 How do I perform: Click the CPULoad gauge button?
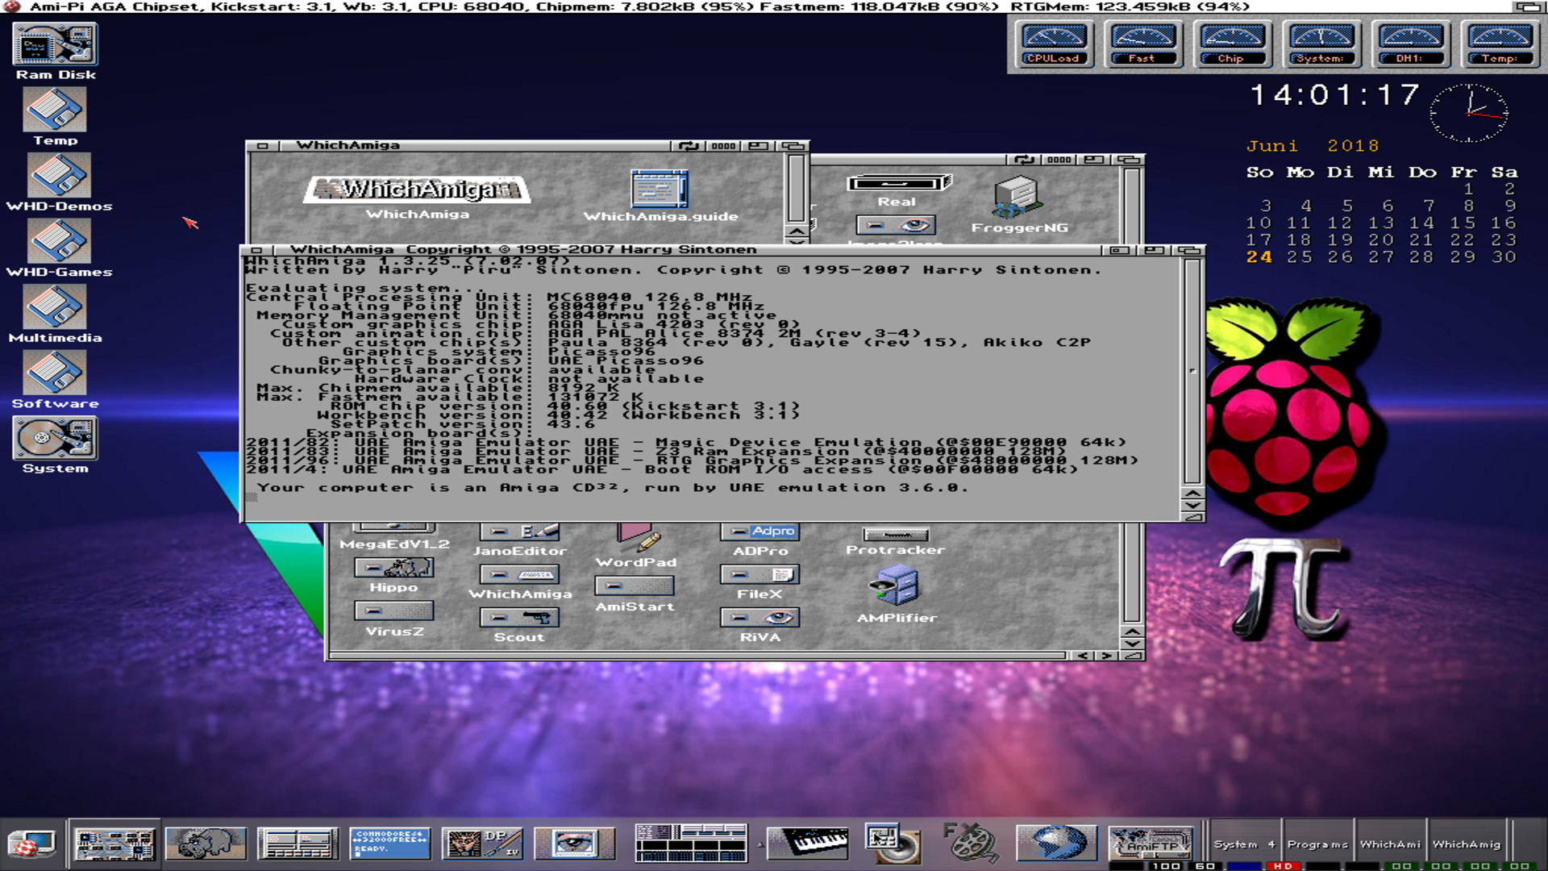tap(1053, 44)
